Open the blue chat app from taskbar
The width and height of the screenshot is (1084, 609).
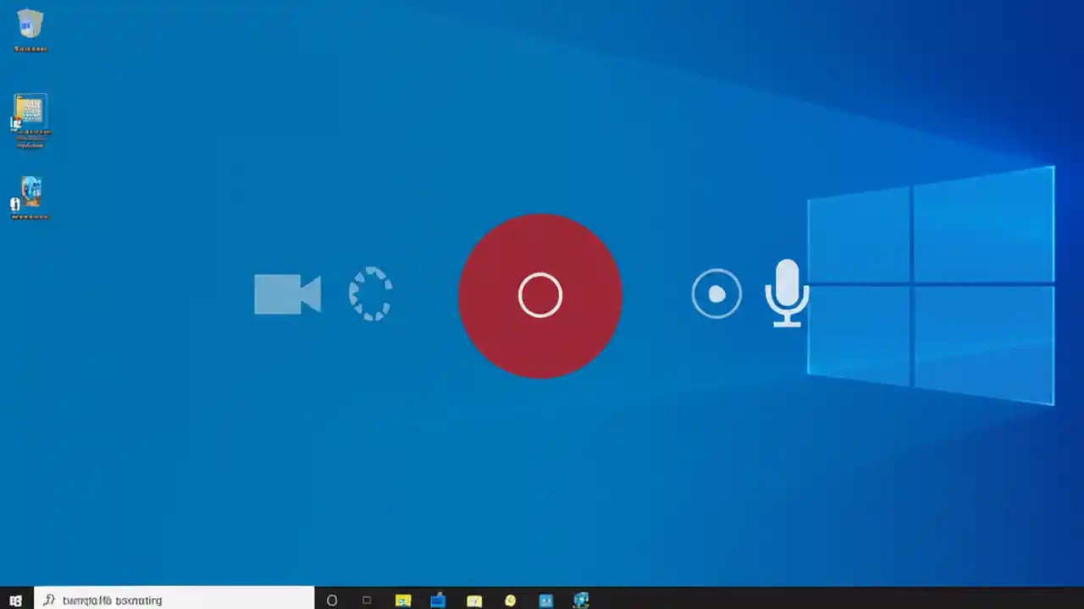click(545, 601)
